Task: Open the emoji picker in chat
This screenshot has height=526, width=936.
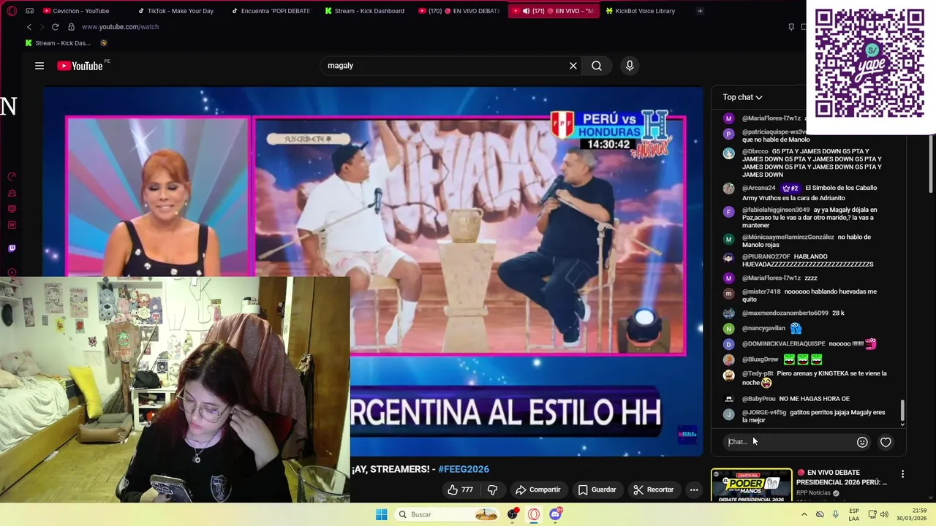Action: click(862, 442)
